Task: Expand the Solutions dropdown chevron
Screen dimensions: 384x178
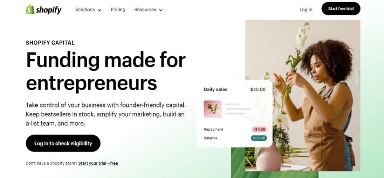Action: coord(99,10)
